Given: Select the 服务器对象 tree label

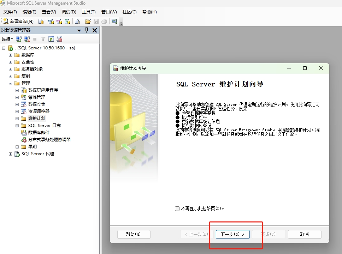Looking at the screenshot, I should point(32,69).
